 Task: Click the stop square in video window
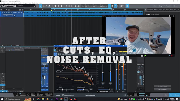(x=142, y=56)
